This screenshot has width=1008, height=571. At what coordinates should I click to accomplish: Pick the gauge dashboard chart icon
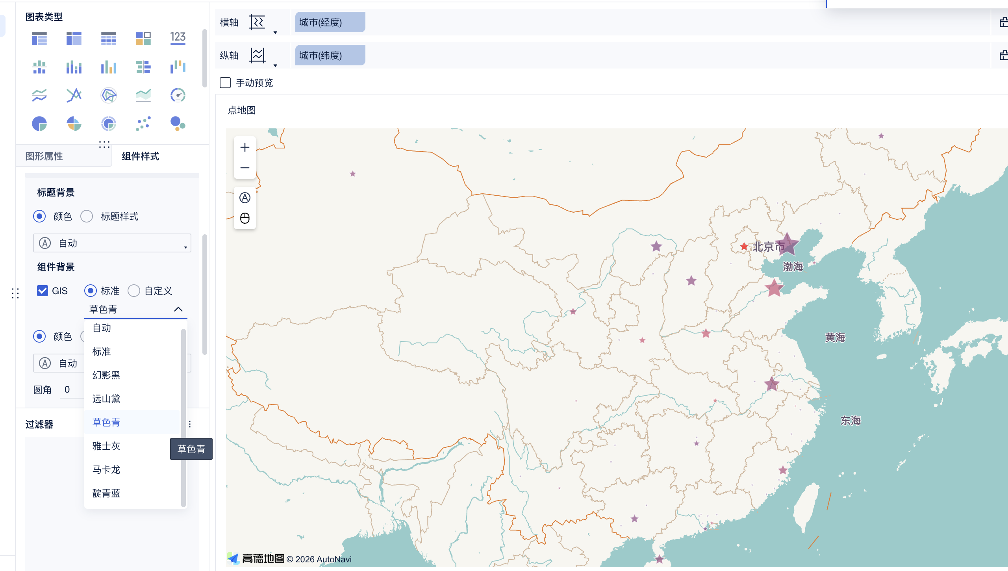click(x=178, y=95)
